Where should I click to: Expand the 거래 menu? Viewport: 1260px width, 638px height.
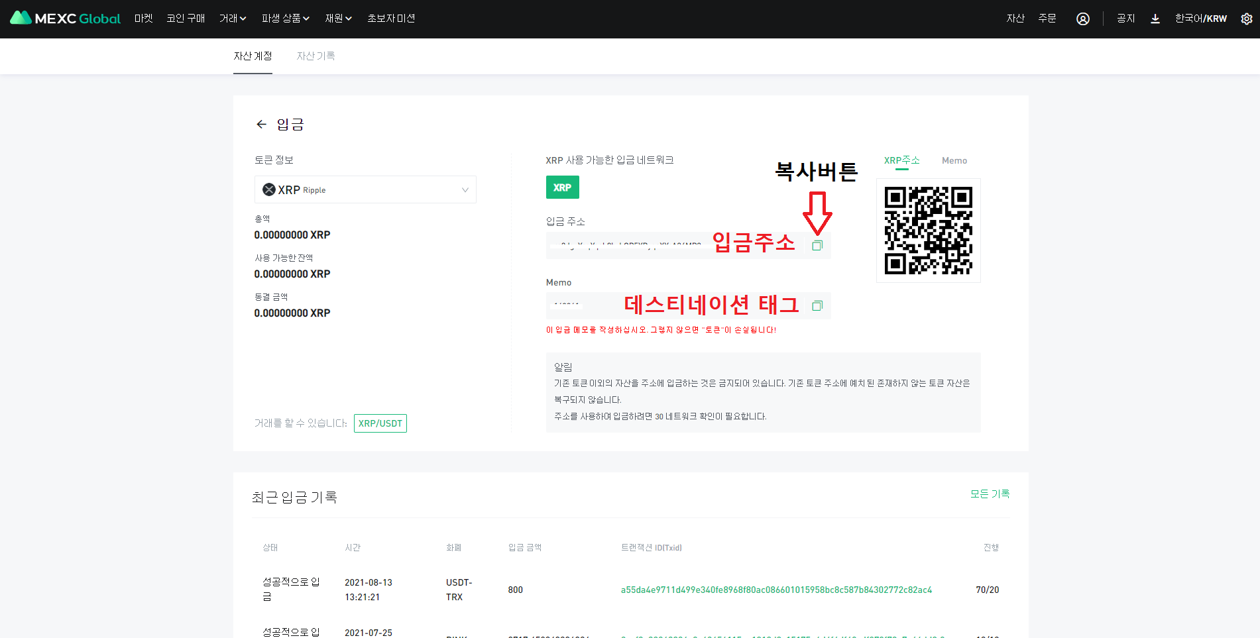click(x=233, y=19)
